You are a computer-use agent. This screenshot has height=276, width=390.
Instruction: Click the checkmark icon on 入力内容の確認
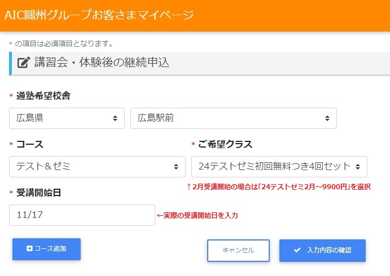pos(297,250)
